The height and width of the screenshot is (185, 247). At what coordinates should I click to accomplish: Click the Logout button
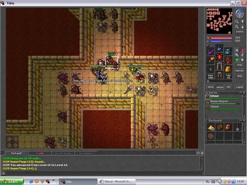(x=240, y=87)
